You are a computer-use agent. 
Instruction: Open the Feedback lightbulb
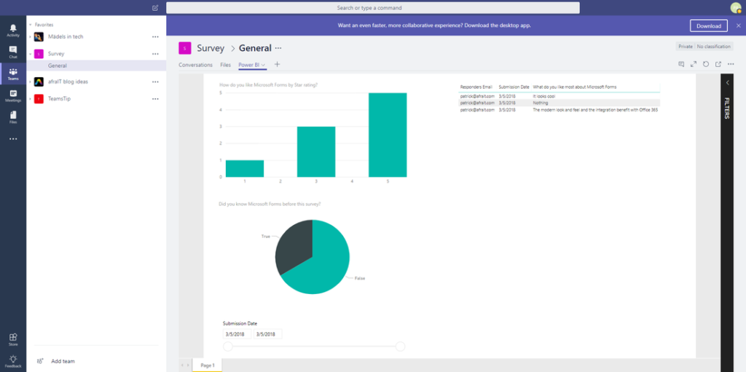[13, 361]
